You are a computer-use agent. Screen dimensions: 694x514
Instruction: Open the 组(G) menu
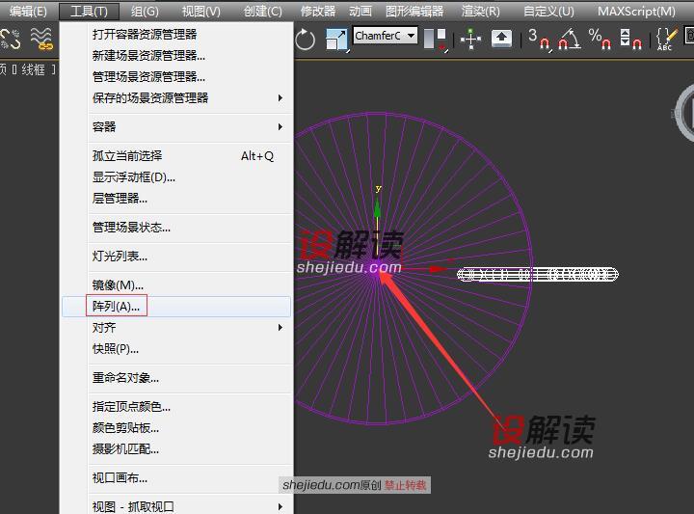click(145, 11)
